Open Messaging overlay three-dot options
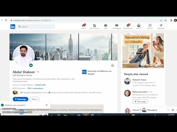The width and height of the screenshot is (177, 132). coord(168,110)
